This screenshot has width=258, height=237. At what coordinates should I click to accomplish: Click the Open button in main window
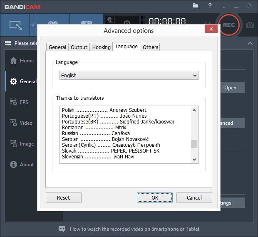pyautogui.click(x=233, y=88)
